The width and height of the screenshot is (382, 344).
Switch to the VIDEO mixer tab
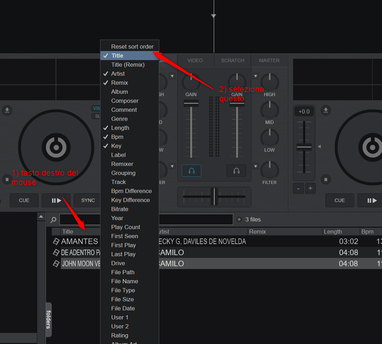[x=195, y=60]
